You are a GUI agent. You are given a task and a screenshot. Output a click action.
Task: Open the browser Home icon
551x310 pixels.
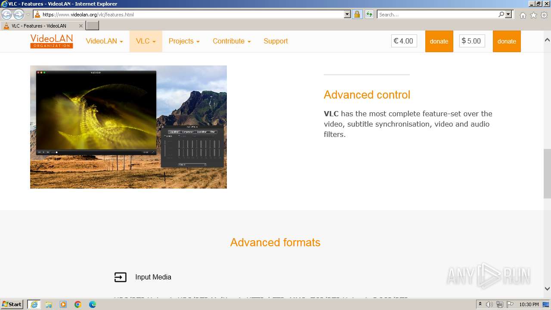(x=523, y=15)
